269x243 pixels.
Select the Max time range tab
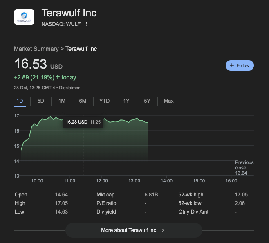(168, 101)
